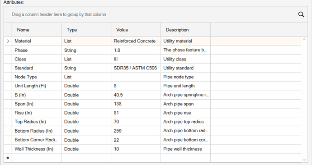The image size is (312, 165).
Task: Edit the Rise value 81
Action: pos(136,113)
